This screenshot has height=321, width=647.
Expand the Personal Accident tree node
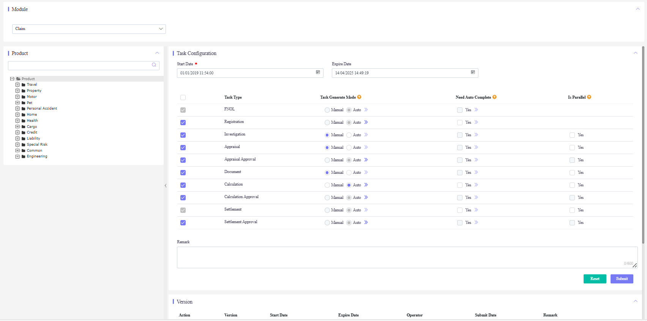pyautogui.click(x=17, y=109)
